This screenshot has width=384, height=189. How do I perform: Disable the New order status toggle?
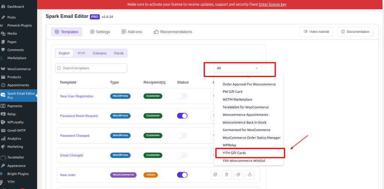[182, 175]
